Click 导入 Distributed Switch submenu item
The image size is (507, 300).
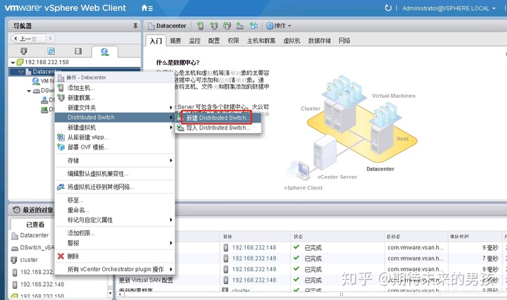click(218, 128)
